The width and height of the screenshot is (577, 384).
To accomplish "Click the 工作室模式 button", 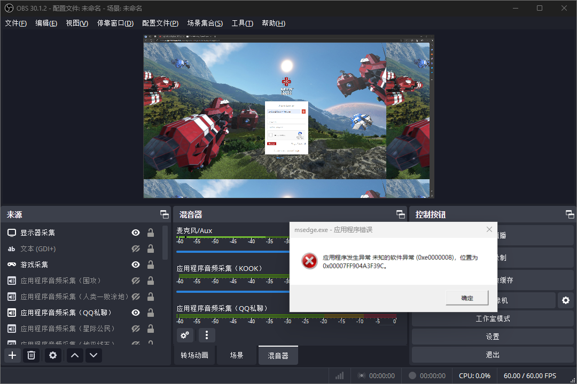I will point(493,319).
